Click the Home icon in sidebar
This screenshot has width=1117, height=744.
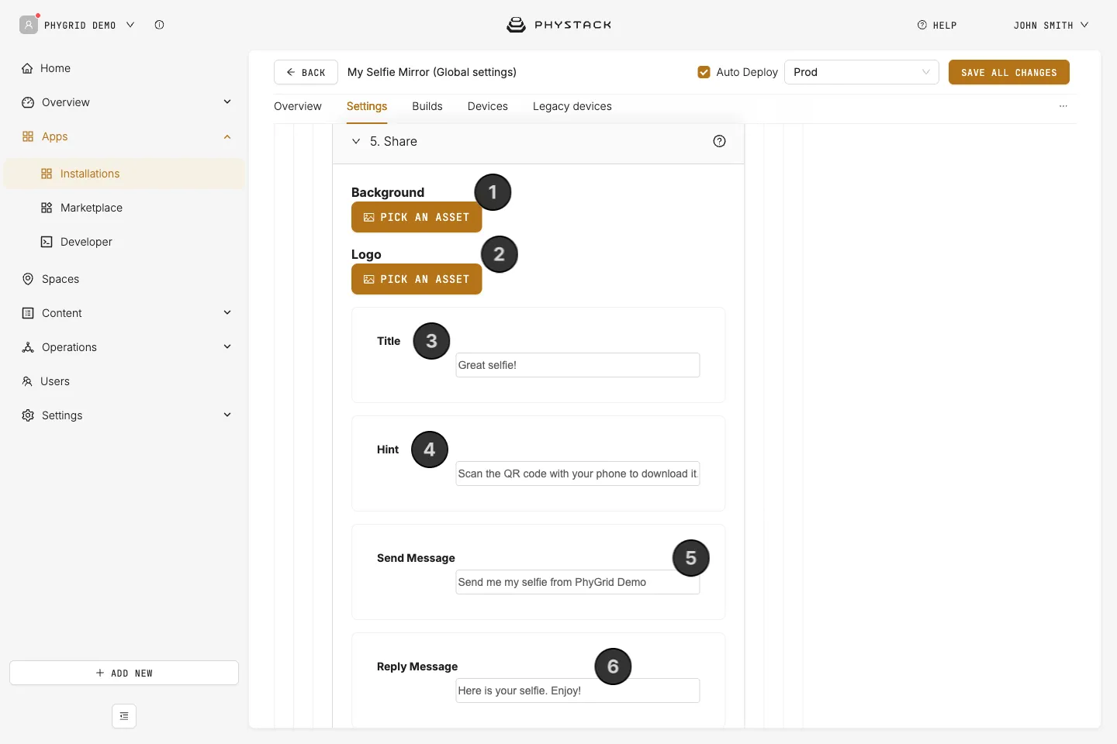[27, 68]
